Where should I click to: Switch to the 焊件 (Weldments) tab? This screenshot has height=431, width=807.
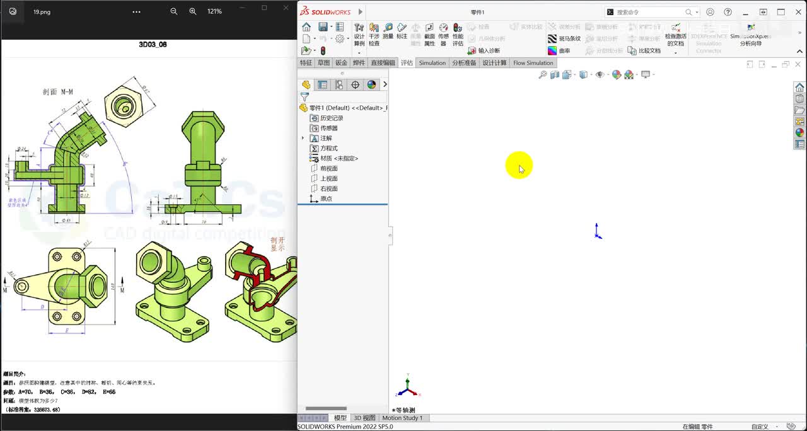pos(359,63)
